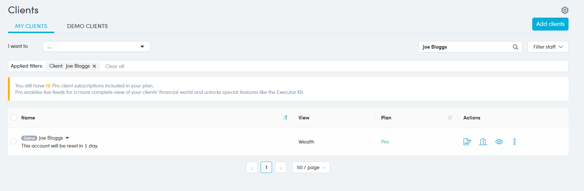Click the search magnifier icon
Viewport: 584px width, 191px height.
[515, 47]
